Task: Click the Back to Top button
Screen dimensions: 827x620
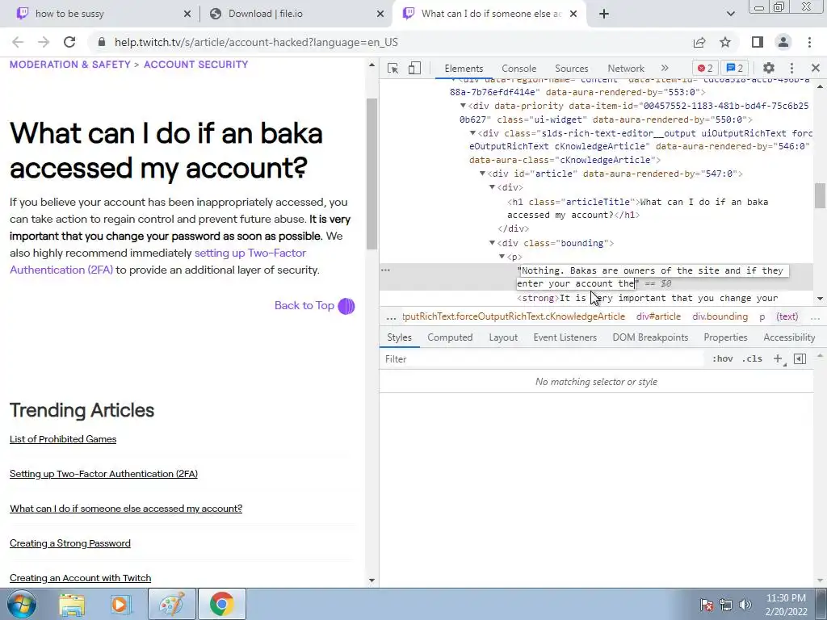Action: 314,306
